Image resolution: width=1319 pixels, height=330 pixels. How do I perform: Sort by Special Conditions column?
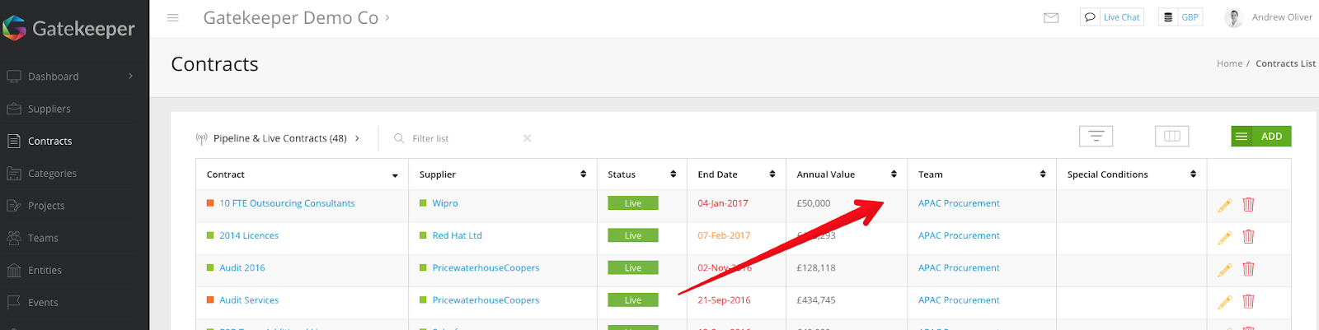(x=1131, y=174)
